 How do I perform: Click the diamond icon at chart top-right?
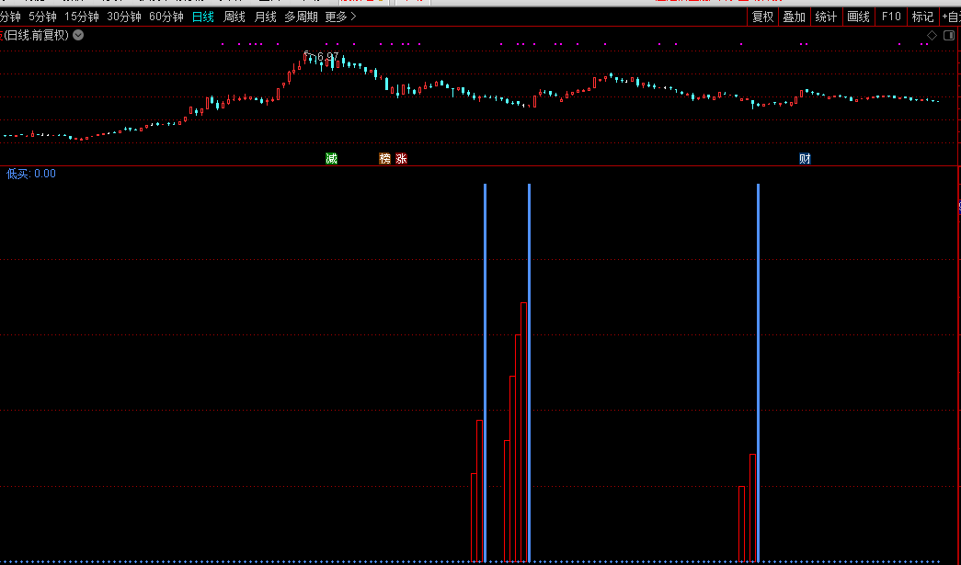click(x=932, y=35)
